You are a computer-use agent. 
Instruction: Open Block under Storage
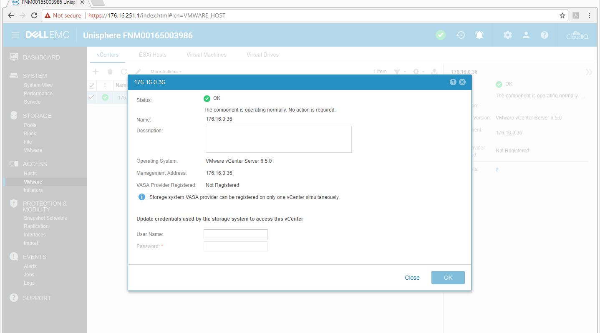click(30, 134)
